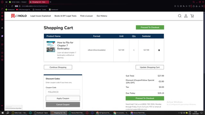Image resolution: width=205 pixels, height=115 pixels.
Task: Open the tab search icon in title bar
Action: coord(193,2)
